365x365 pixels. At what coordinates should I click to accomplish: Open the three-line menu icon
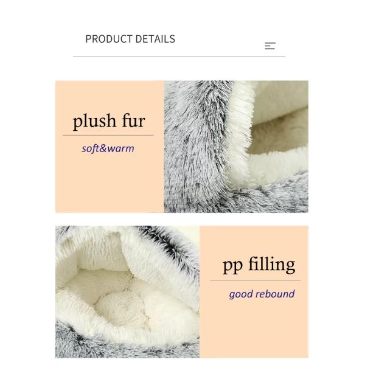(270, 46)
